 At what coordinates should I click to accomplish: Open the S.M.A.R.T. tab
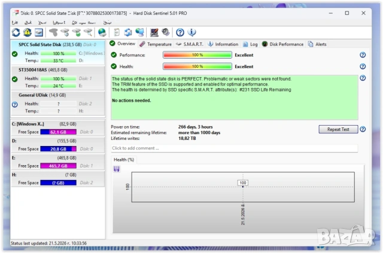click(190, 44)
